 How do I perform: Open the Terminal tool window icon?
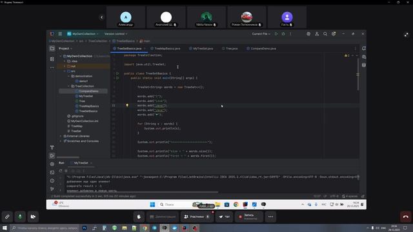52,172
